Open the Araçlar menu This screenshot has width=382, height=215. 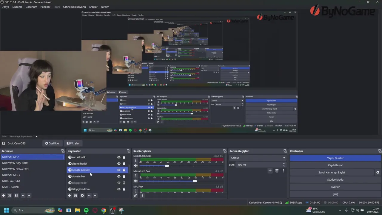[x=93, y=7]
